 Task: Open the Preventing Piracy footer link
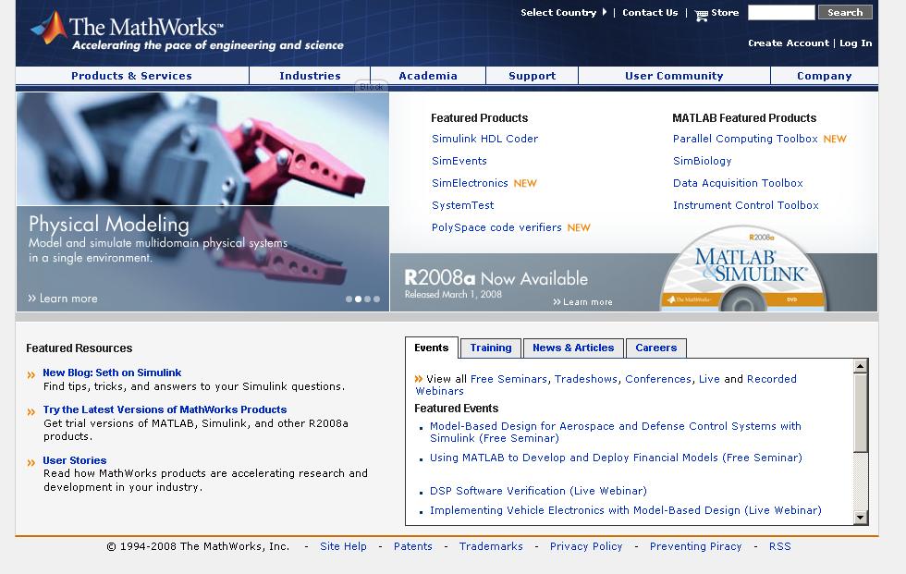tap(695, 546)
